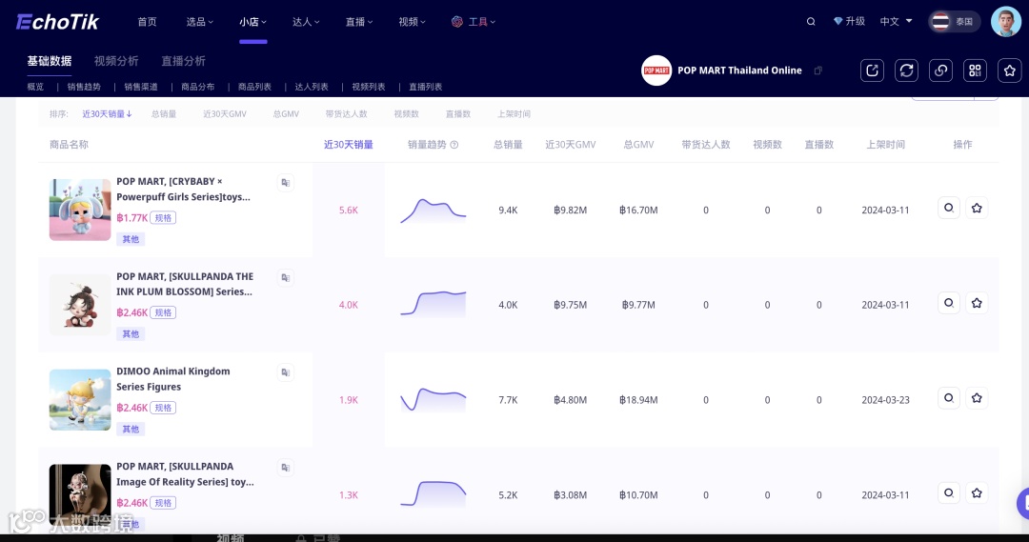Expand the 视频 menu
The height and width of the screenshot is (542, 1029).
click(x=413, y=22)
